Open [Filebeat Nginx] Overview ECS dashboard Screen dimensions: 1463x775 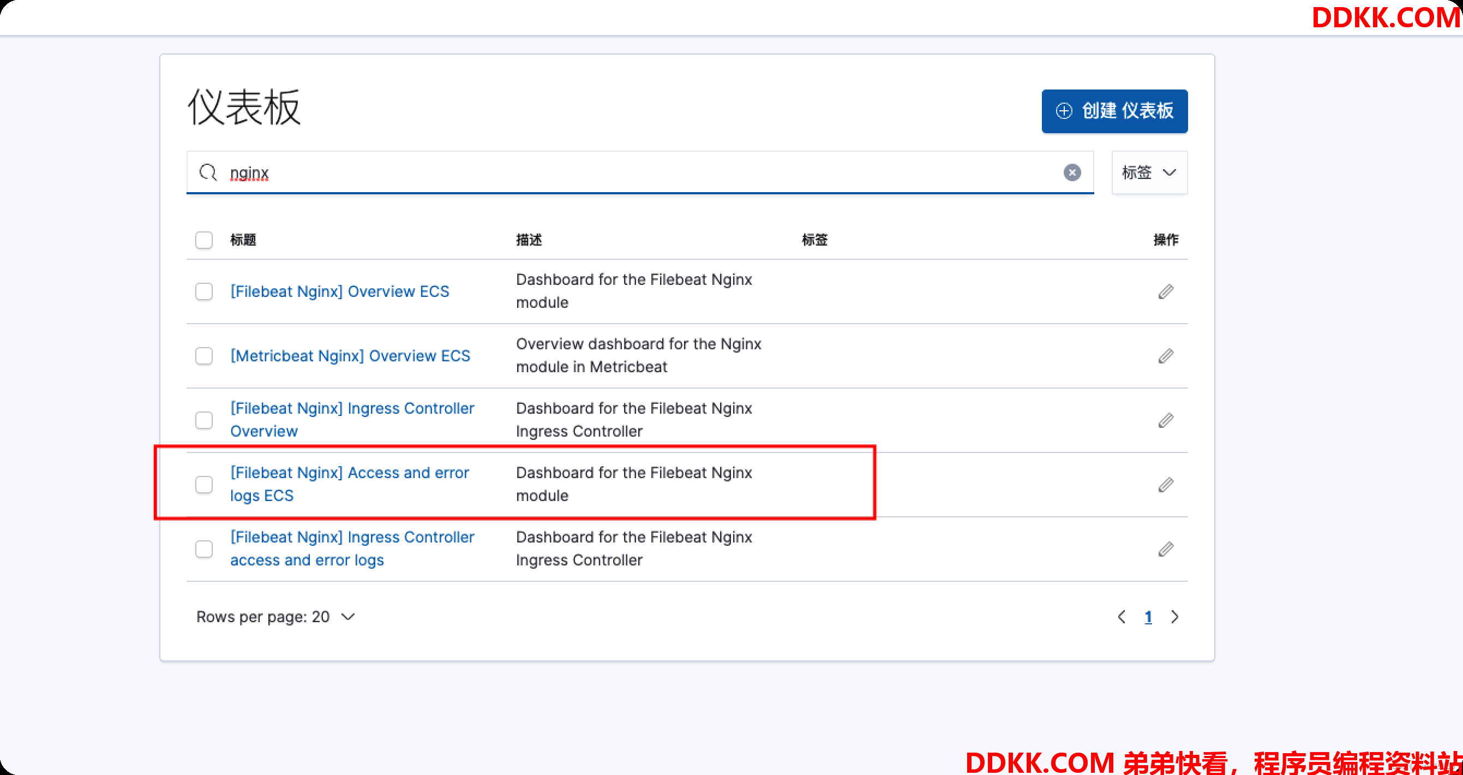point(340,291)
